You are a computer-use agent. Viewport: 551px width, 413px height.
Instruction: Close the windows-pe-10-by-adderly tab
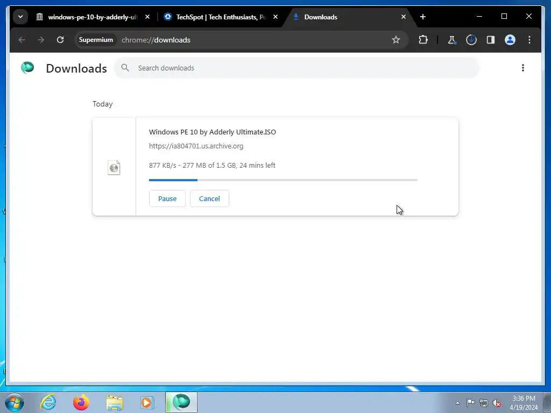tap(147, 17)
